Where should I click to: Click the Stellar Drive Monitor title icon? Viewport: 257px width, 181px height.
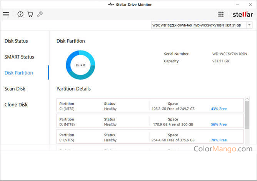click(111, 4)
